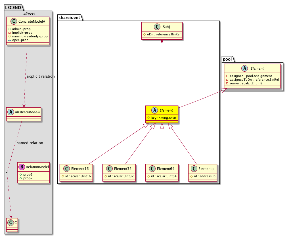Select the pink RelationModel R icon
Image resolution: width=289 pixels, height=237 pixels.
point(22,167)
